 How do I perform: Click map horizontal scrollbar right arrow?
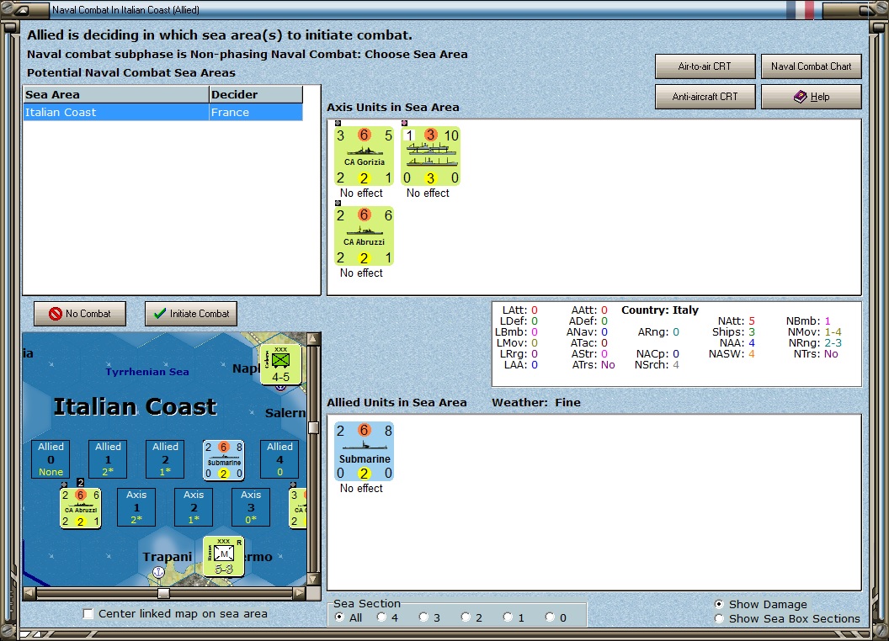pyautogui.click(x=300, y=593)
